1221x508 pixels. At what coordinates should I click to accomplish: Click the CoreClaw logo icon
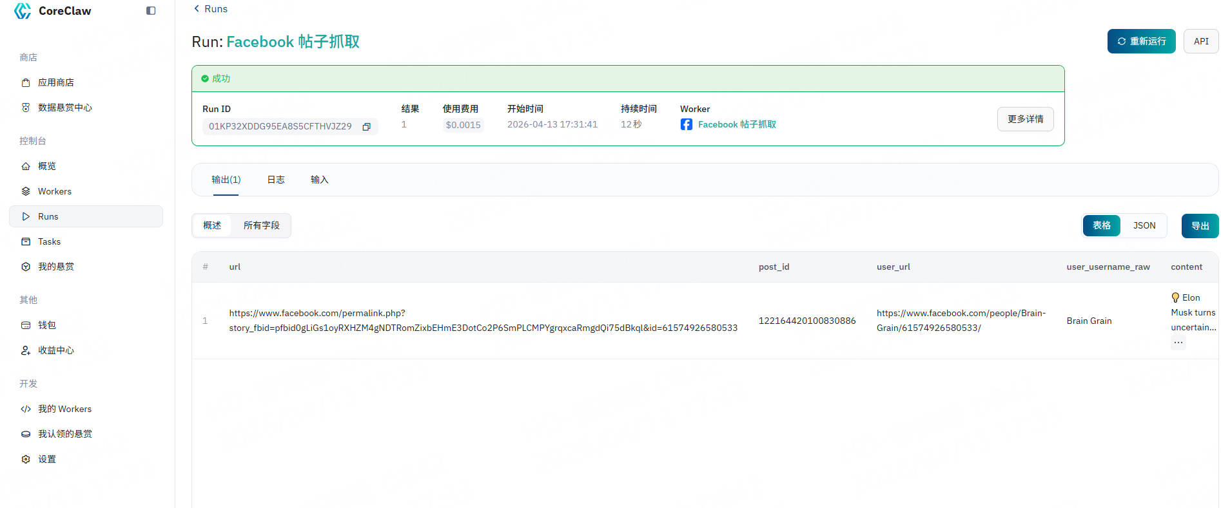click(23, 11)
